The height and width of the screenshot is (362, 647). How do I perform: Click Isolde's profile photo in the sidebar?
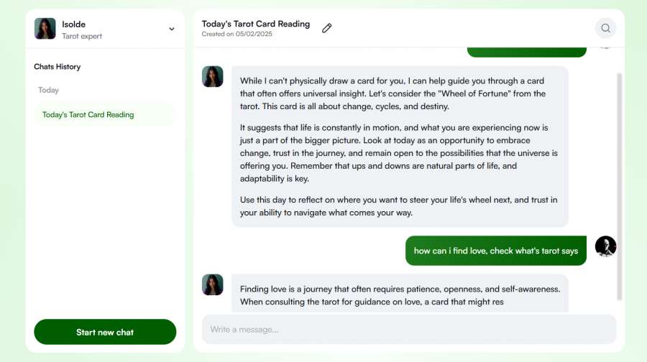(x=45, y=29)
